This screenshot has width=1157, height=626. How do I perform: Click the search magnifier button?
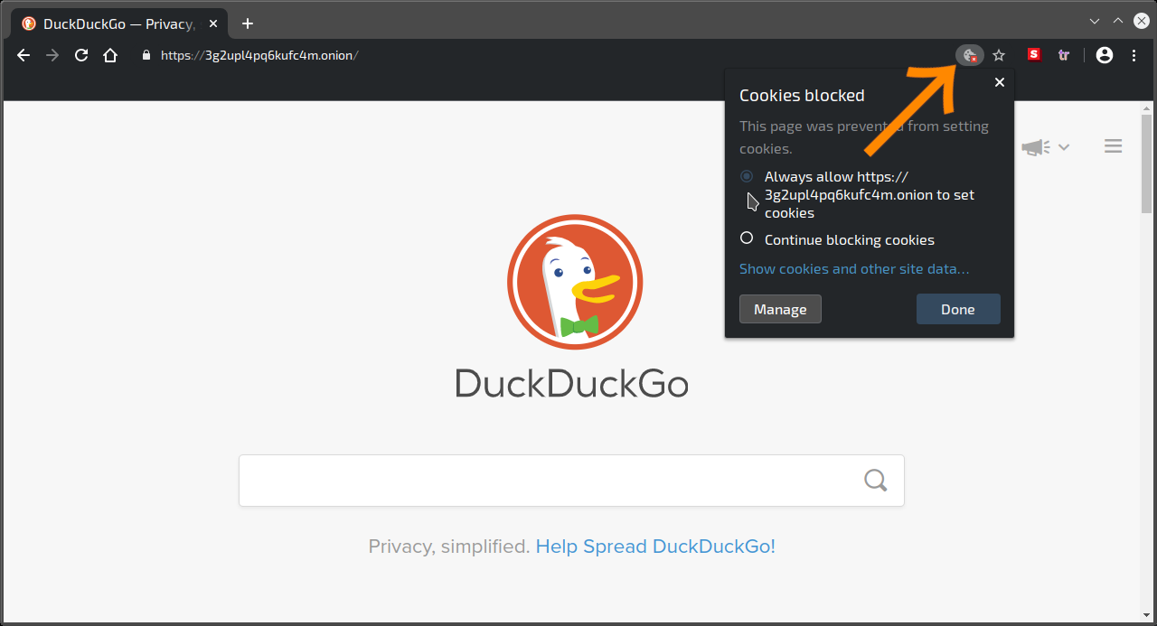(875, 481)
